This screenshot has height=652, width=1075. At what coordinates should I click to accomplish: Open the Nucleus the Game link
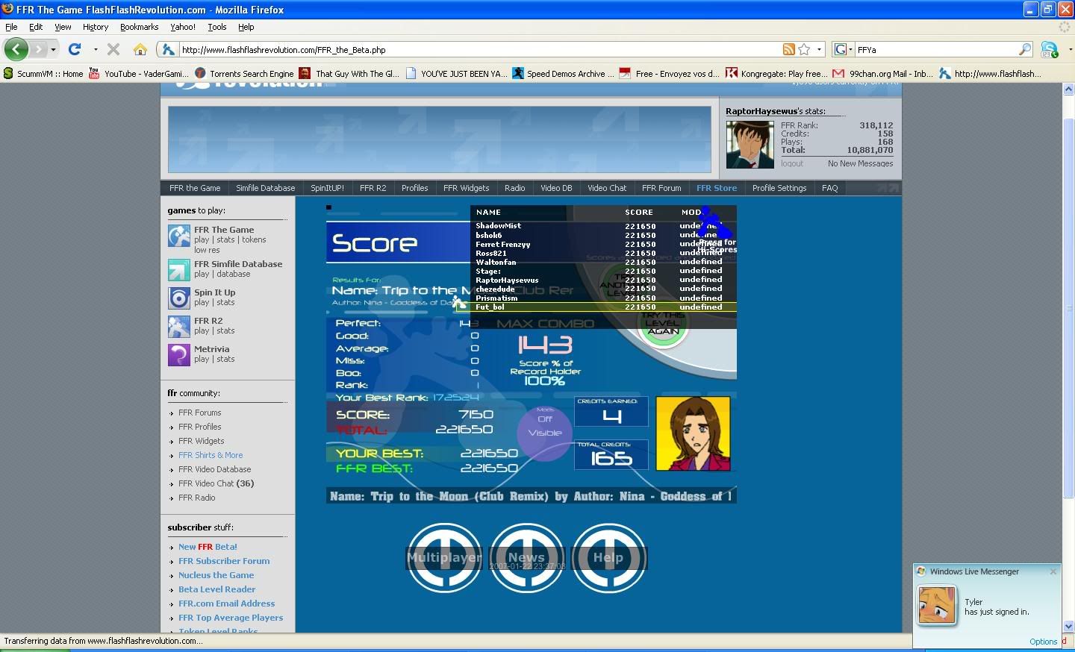coord(216,575)
